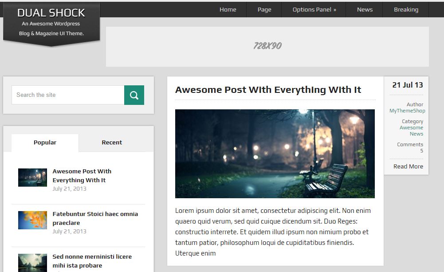Open the comments count 5
This screenshot has width=444, height=272.
coord(422,151)
